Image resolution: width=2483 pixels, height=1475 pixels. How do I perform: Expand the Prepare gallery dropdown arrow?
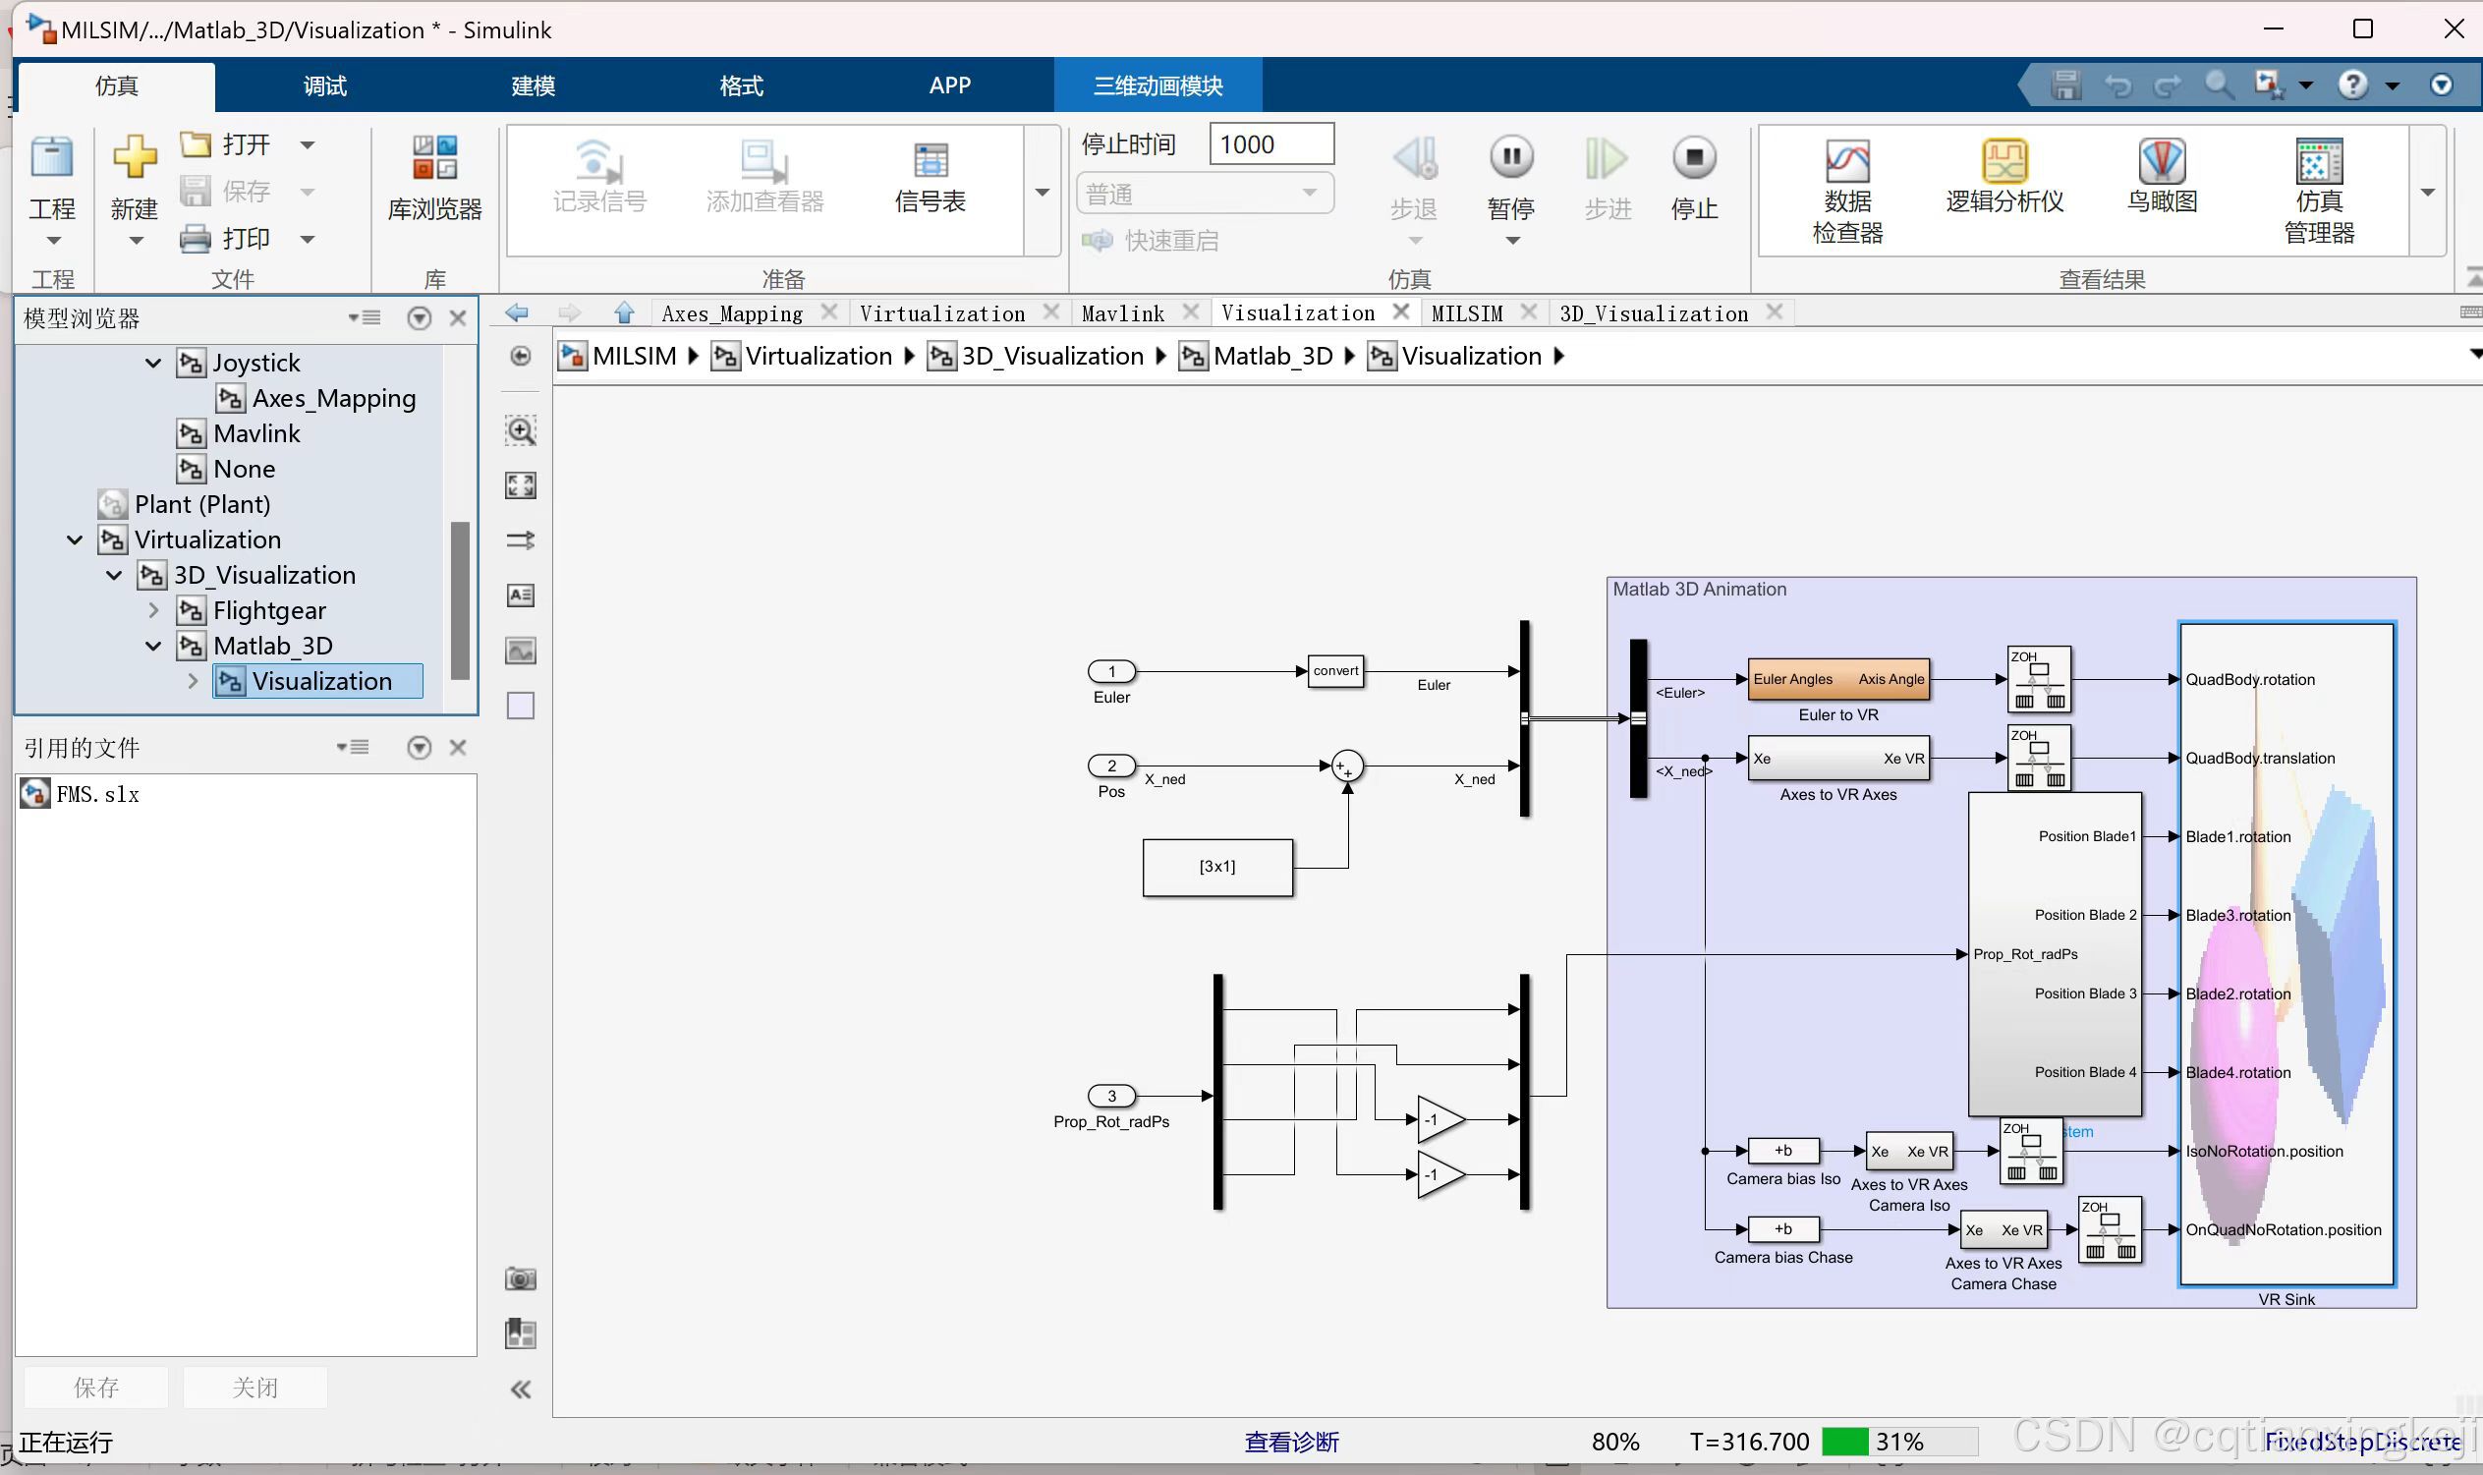(1043, 192)
